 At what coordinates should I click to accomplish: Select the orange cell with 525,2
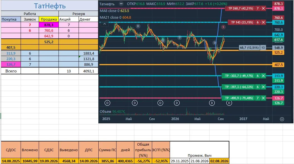tap(49, 42)
